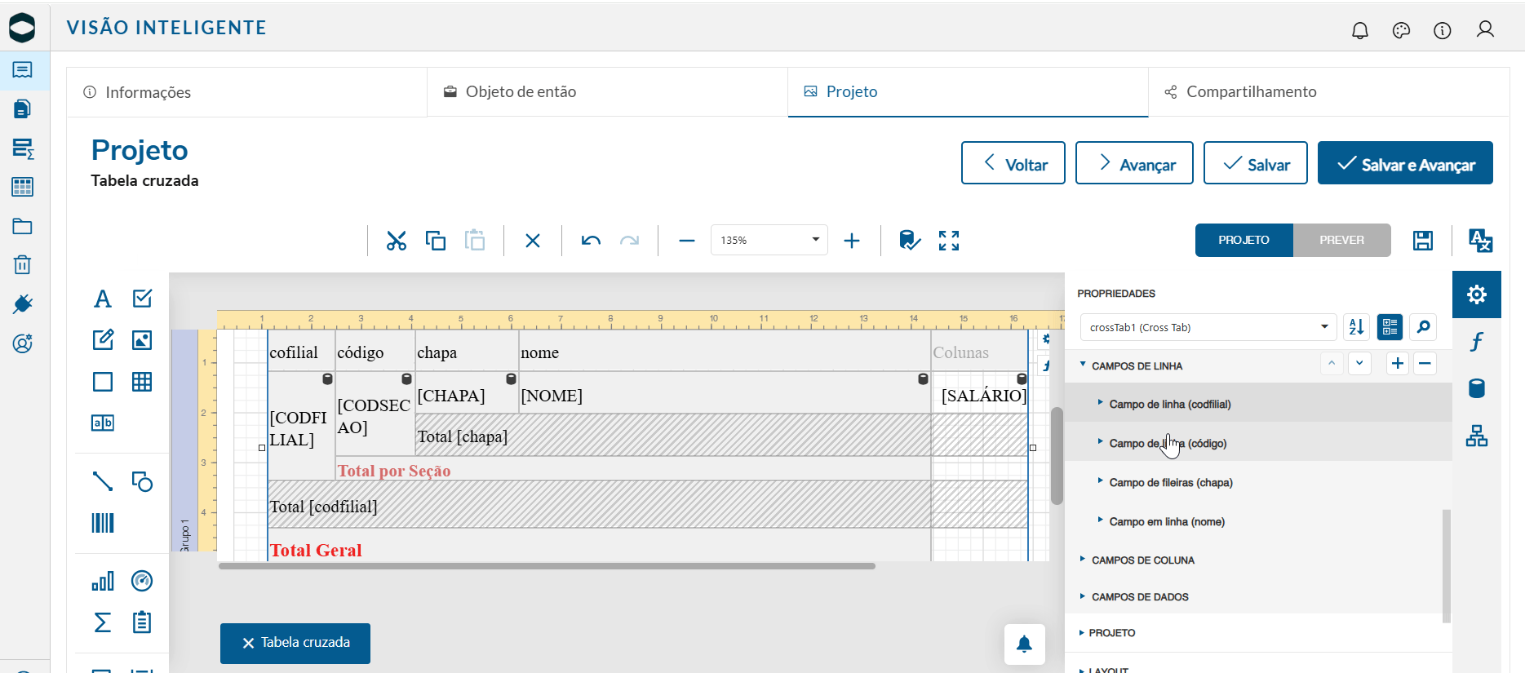Click the database check icon in toolbar

(910, 241)
